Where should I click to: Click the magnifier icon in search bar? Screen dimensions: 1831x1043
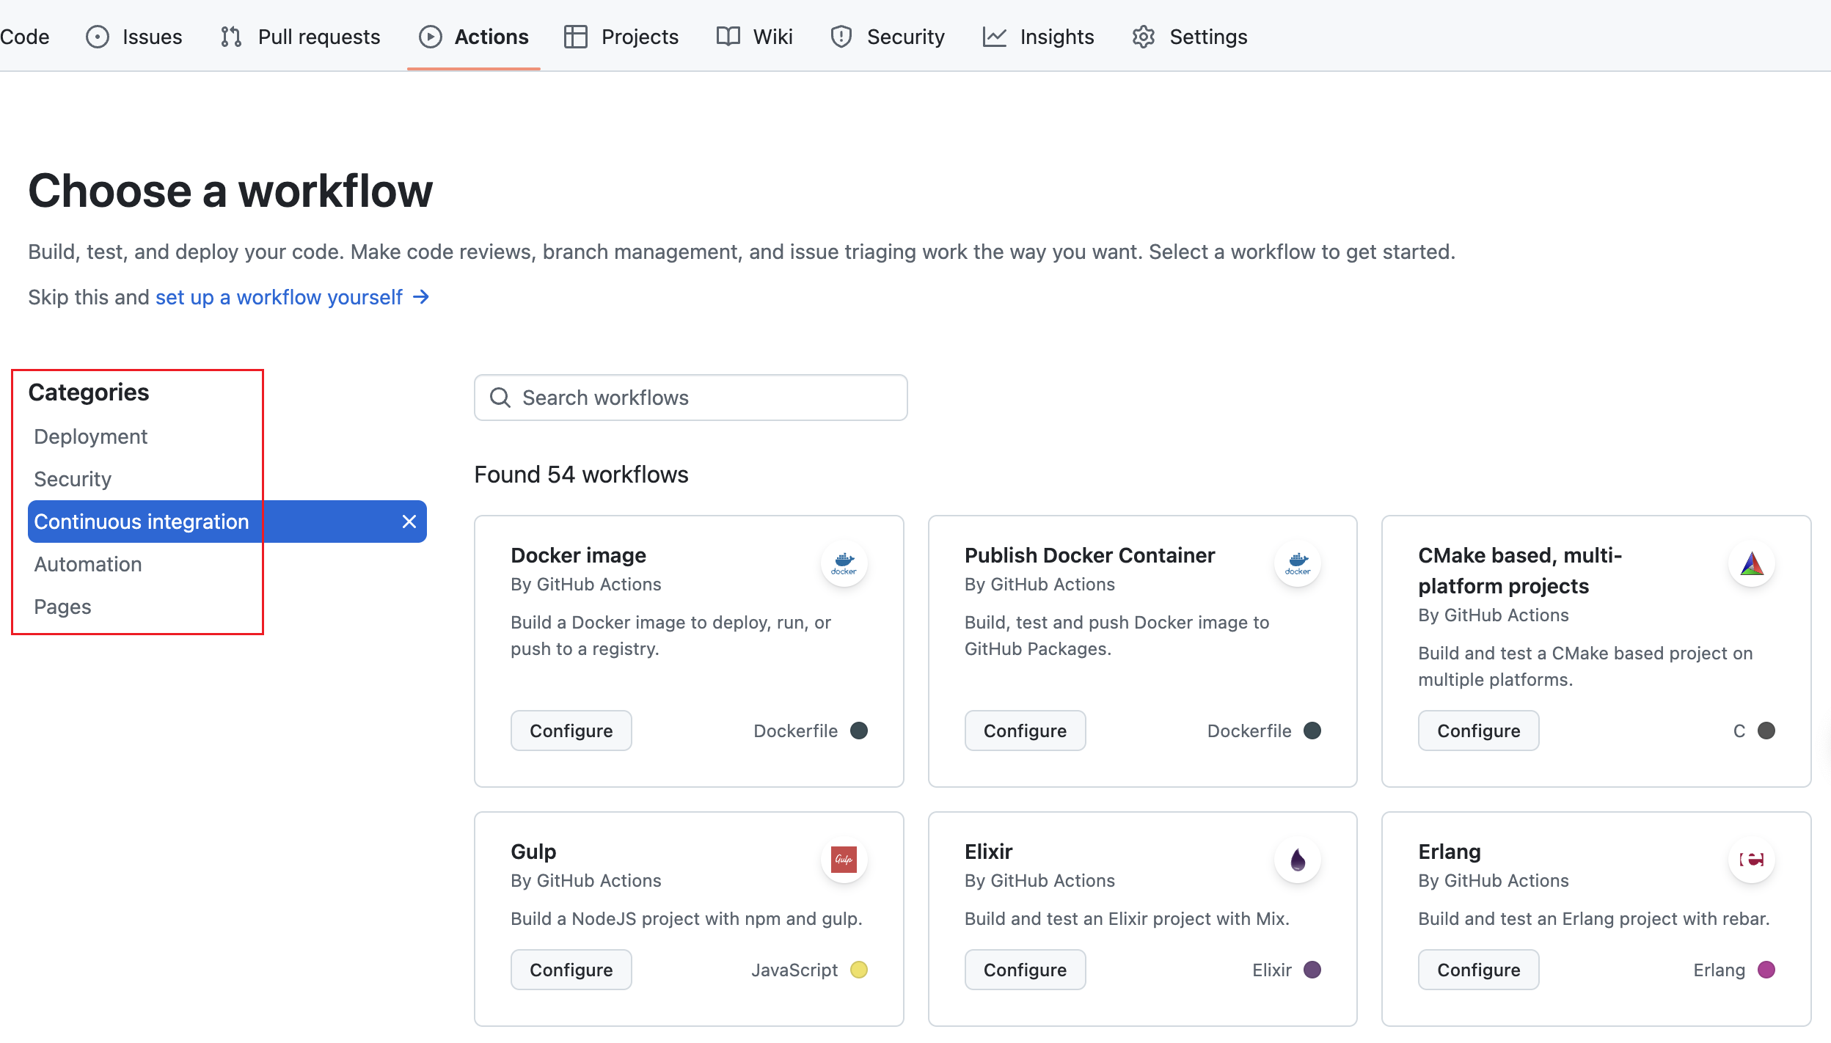point(500,397)
